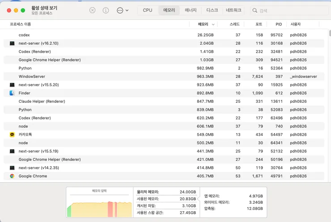Select Google Chrome Helper (Renderer) 1.03GB row
Screen dimensions: 331x222
[x=164, y=60]
